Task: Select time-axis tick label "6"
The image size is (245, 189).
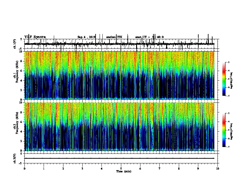Action: coord(140,169)
